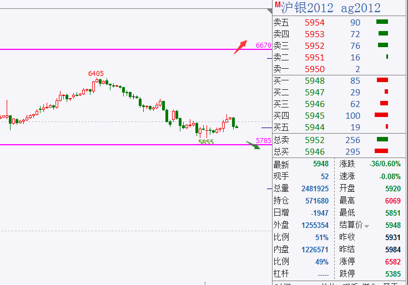Click the 涨停 limit-up value 6582
Image resolution: width=408 pixels, height=285 pixels.
pyautogui.click(x=393, y=262)
